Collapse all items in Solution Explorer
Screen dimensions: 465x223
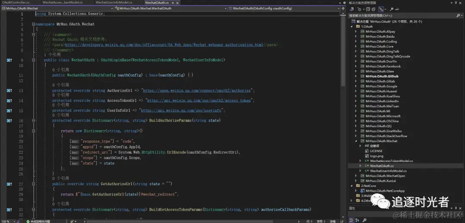click(368, 9)
